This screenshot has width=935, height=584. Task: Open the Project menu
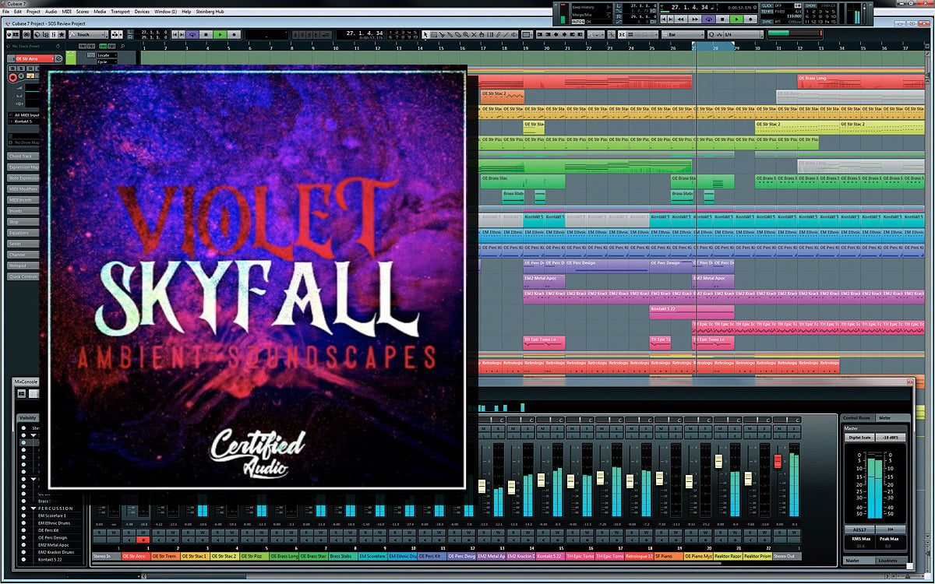tap(34, 12)
